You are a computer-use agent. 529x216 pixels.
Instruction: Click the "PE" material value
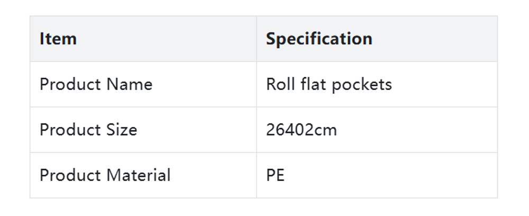coord(275,175)
